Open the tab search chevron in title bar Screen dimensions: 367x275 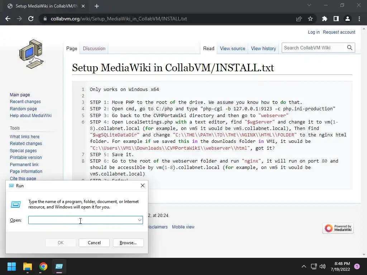pos(309,5)
